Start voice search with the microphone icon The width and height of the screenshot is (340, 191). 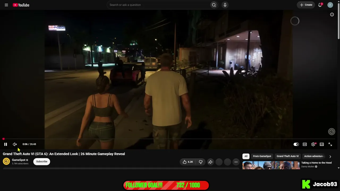(225, 5)
